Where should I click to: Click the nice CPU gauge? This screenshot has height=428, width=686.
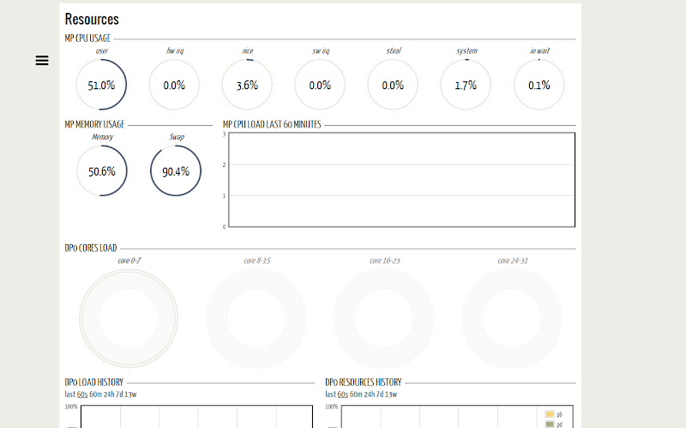247,85
